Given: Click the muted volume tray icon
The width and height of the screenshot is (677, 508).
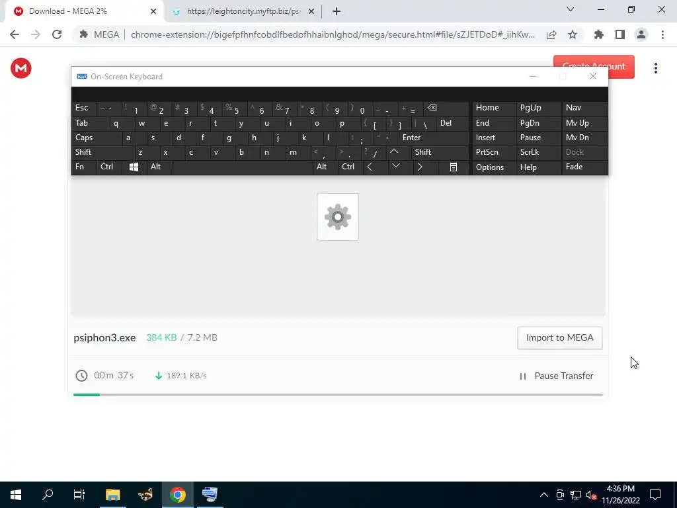Looking at the screenshot, I should click(591, 495).
